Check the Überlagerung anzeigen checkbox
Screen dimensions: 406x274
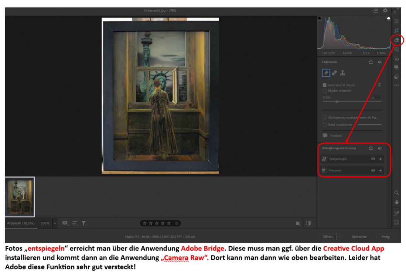[324, 117]
